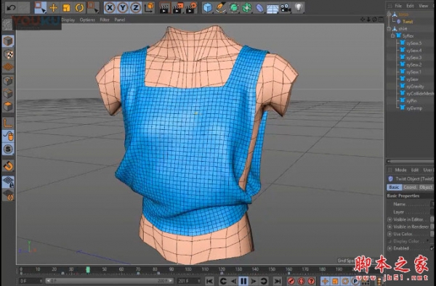Activate the Rotate tool
The image size is (436, 286).
[x=79, y=8]
